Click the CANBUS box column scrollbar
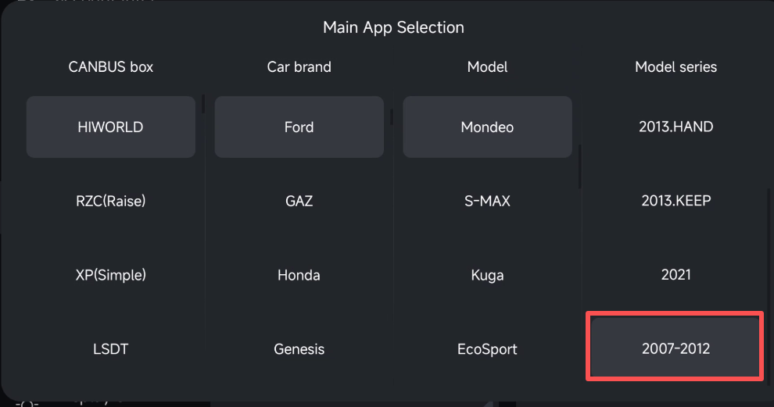Viewport: 774px width, 407px height. pyautogui.click(x=203, y=104)
